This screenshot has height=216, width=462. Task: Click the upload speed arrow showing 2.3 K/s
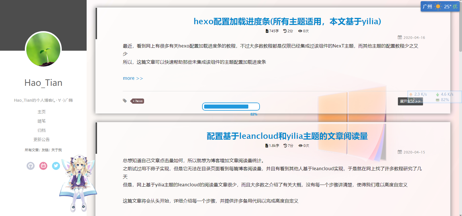pos(411,94)
